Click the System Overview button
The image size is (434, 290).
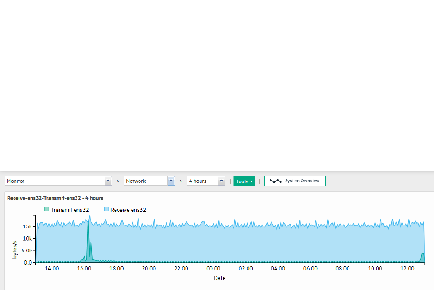pyautogui.click(x=295, y=181)
